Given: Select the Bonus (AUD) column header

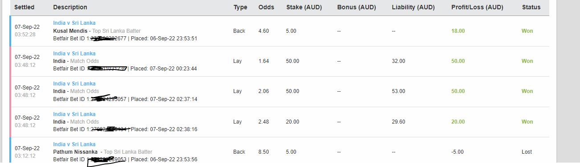Looking at the screenshot, I should point(357,7).
